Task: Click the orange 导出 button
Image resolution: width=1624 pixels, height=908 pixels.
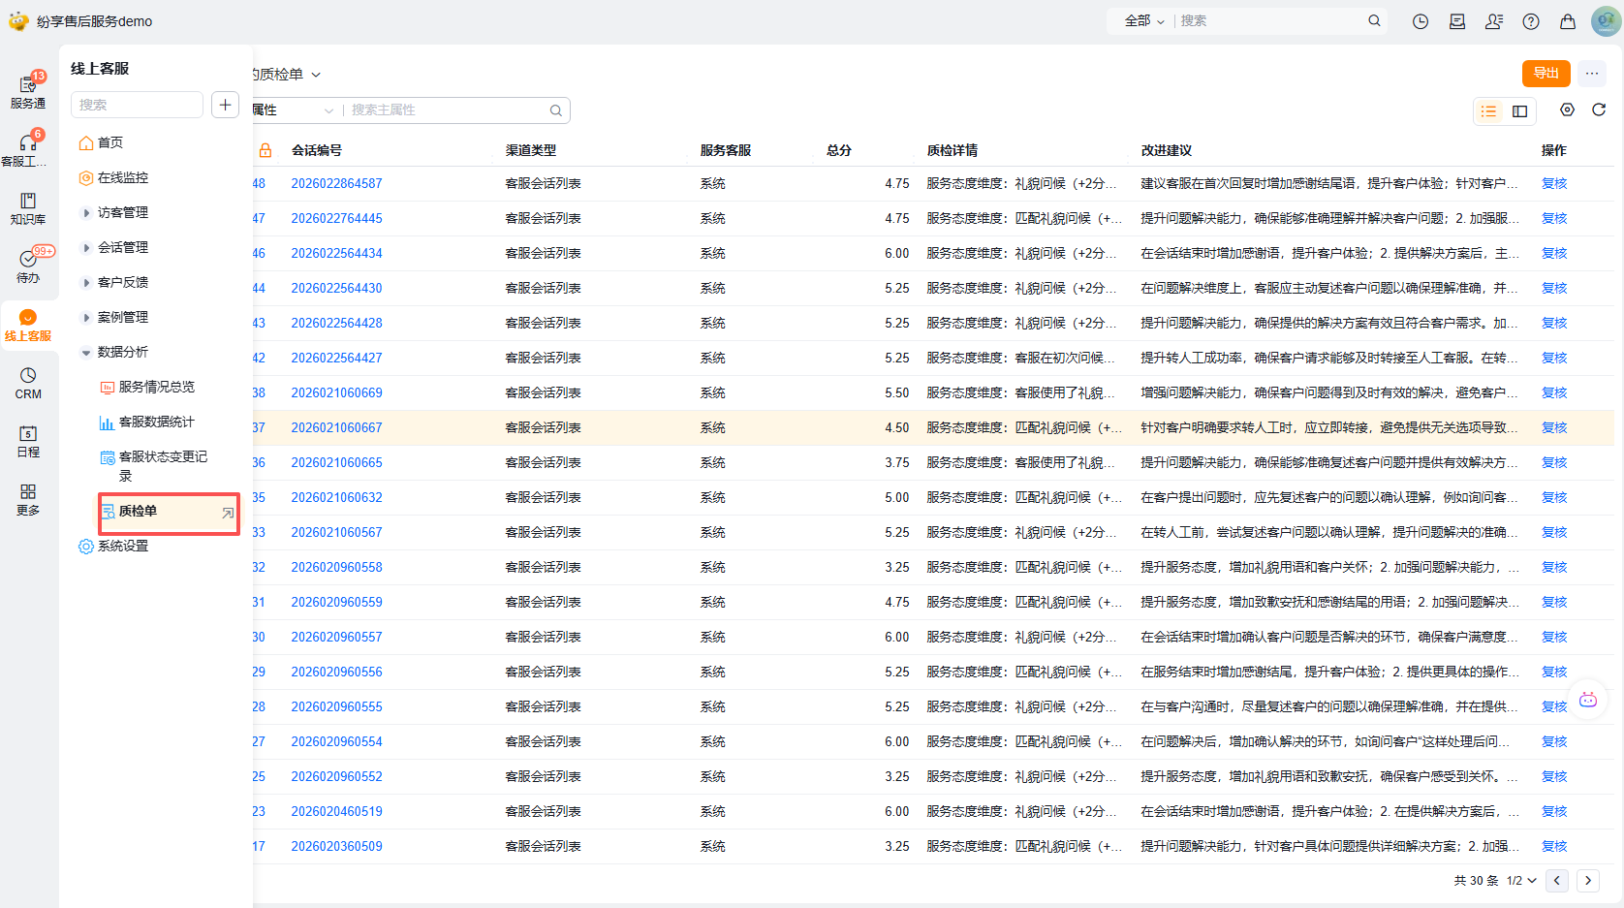Action: click(1546, 74)
